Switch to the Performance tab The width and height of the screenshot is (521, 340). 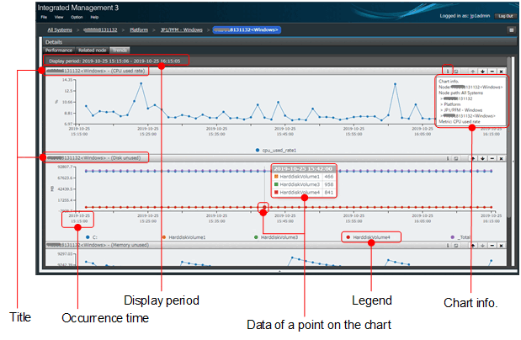[x=59, y=50]
